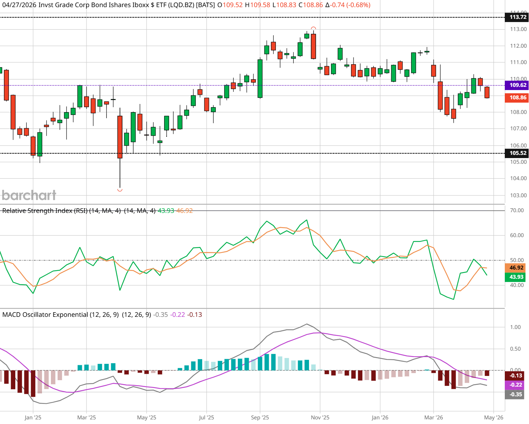This screenshot has width=529, height=424.
Task: Click the 0.50 MACD axis label
Action: tap(515, 349)
